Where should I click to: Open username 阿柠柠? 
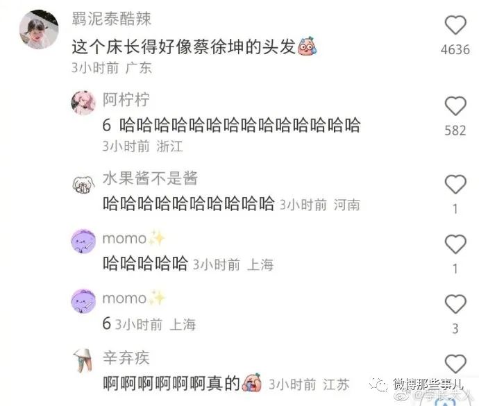(126, 99)
